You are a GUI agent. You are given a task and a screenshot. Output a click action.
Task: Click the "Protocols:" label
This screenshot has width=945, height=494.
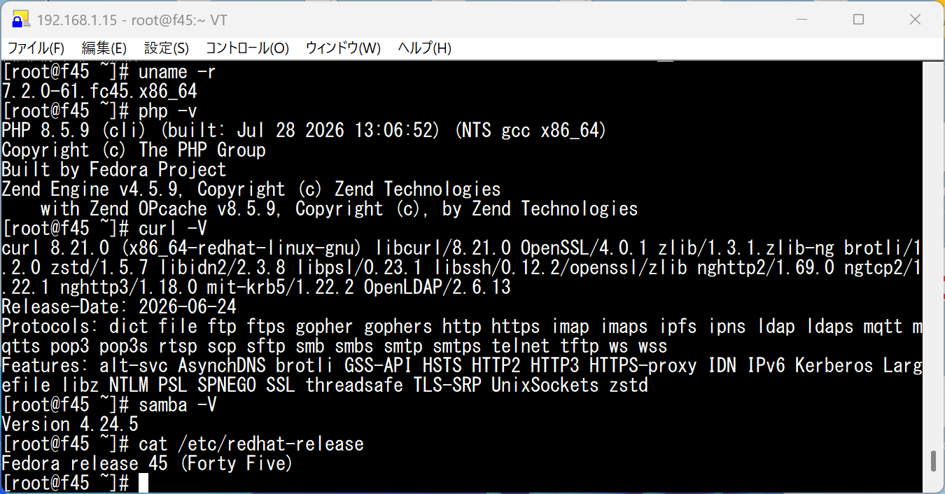[x=50, y=327]
